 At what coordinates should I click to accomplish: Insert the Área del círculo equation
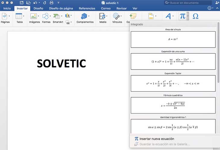click(173, 39)
